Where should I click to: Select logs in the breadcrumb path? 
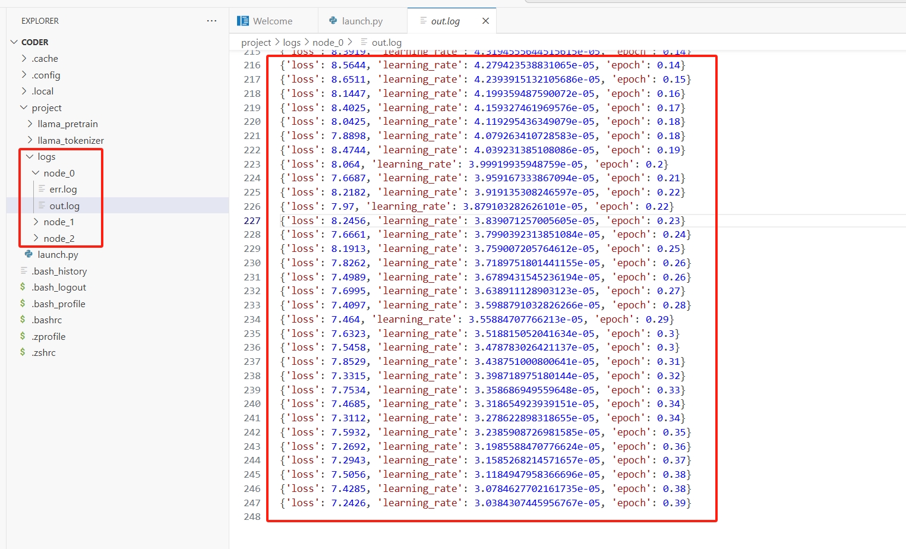pyautogui.click(x=292, y=42)
